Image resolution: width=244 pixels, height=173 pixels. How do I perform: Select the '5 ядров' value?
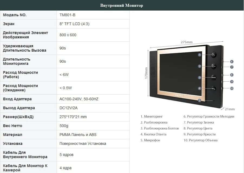point(66,155)
